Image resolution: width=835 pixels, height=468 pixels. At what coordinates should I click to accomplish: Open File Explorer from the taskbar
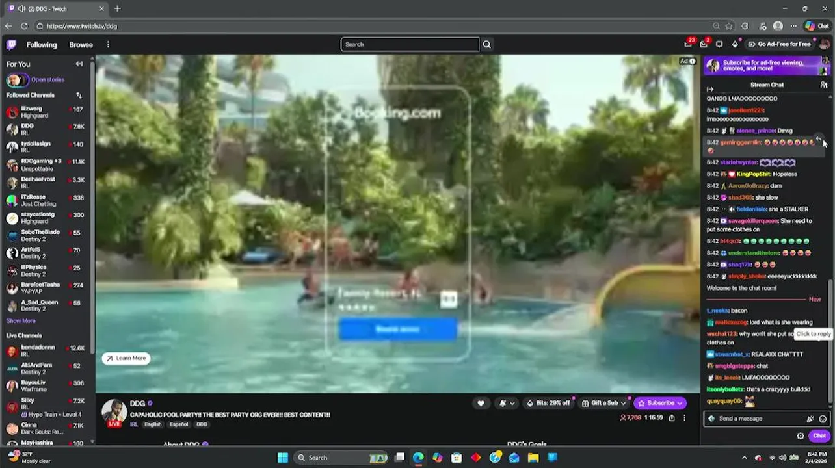click(533, 458)
